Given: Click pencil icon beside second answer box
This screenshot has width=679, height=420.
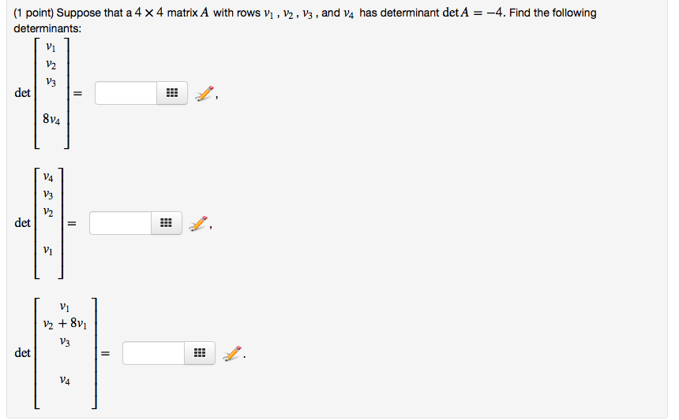Looking at the screenshot, I should coord(198,223).
